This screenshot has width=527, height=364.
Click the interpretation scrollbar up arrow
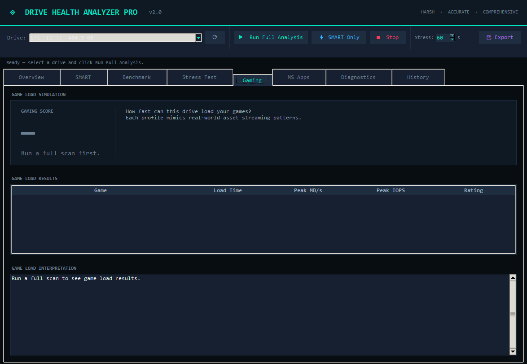point(513,278)
